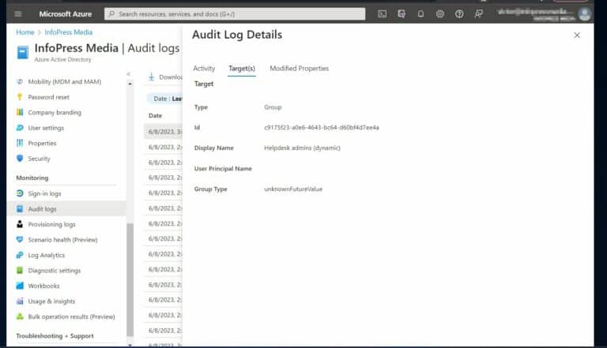Click the user account avatar

click(585, 14)
